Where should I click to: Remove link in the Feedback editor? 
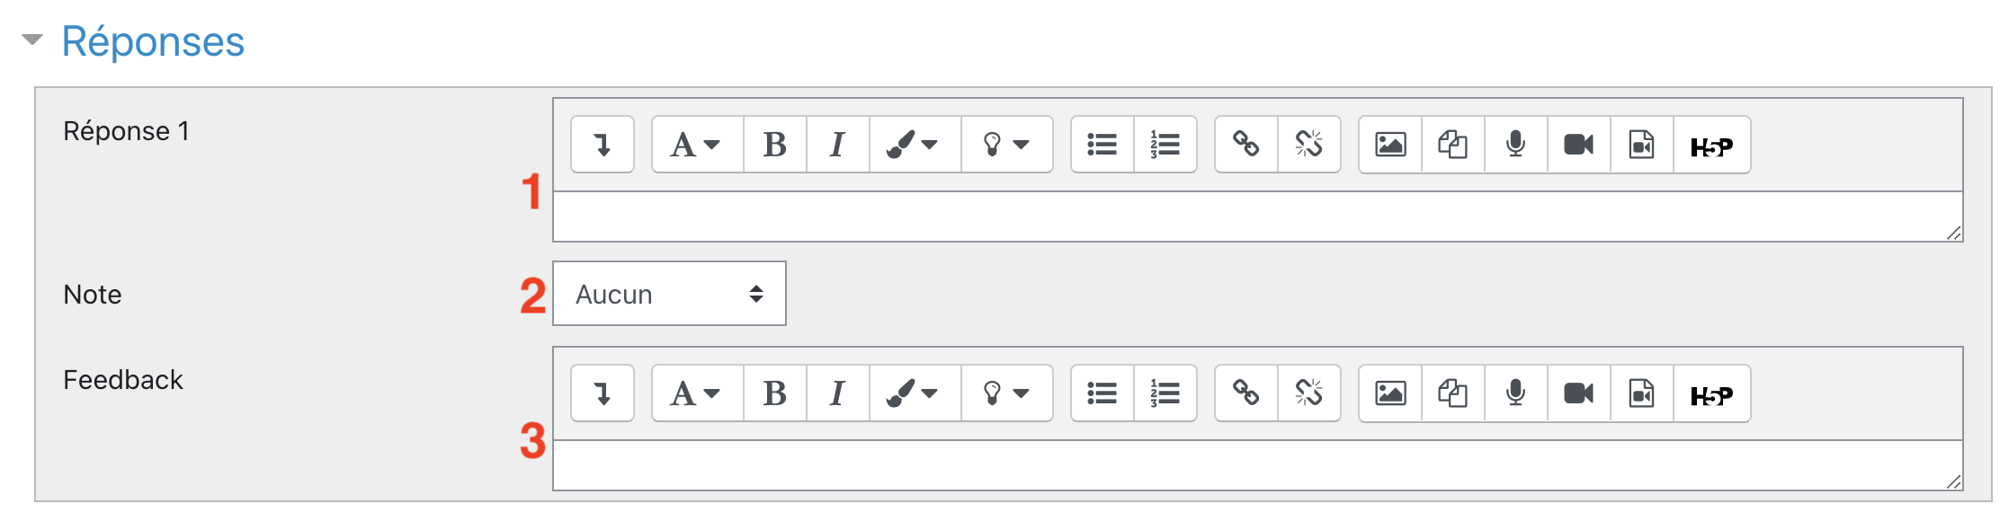pos(1308,393)
